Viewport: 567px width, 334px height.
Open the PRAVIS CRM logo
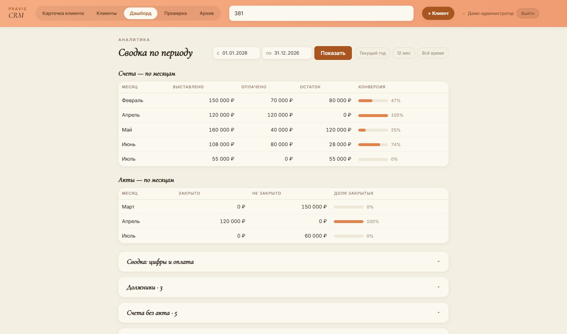[x=17, y=13]
